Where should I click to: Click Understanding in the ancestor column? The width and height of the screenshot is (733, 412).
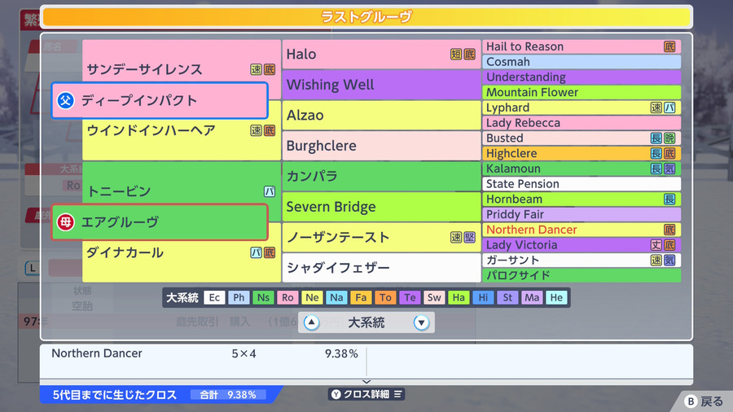[x=582, y=77]
